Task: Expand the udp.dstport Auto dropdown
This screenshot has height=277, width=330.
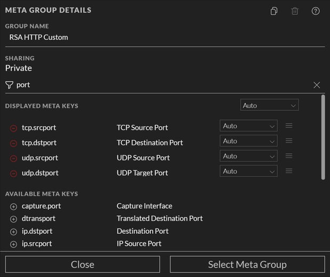Action: (248, 172)
